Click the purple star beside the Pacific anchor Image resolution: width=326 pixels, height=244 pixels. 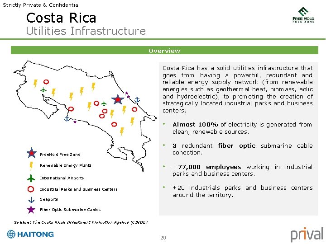[75, 122]
